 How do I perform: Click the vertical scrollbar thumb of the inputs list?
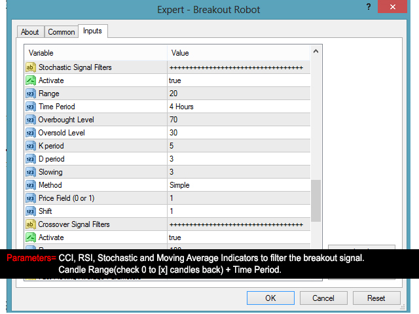click(x=316, y=201)
